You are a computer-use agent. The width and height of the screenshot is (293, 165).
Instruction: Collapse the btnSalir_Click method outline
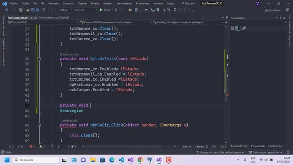point(39,125)
